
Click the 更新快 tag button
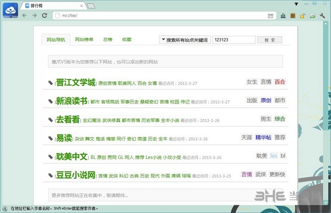(x=277, y=174)
